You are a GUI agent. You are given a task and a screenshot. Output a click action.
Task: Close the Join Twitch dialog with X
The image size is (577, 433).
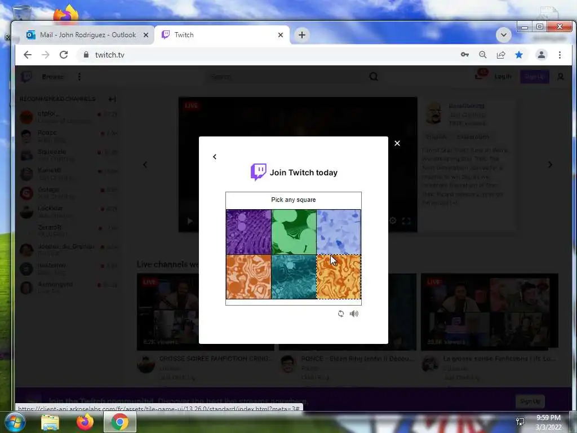tap(397, 143)
